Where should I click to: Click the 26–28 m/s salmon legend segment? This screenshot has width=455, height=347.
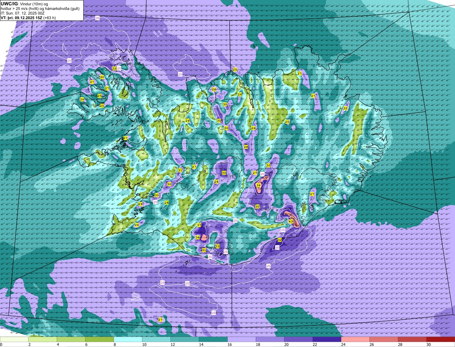pos(384,340)
